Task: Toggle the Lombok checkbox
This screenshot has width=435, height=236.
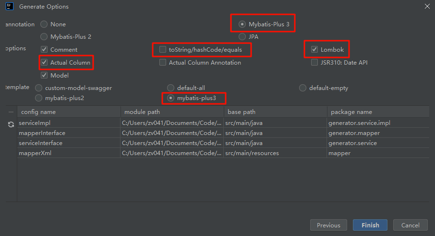Action: (x=314, y=49)
